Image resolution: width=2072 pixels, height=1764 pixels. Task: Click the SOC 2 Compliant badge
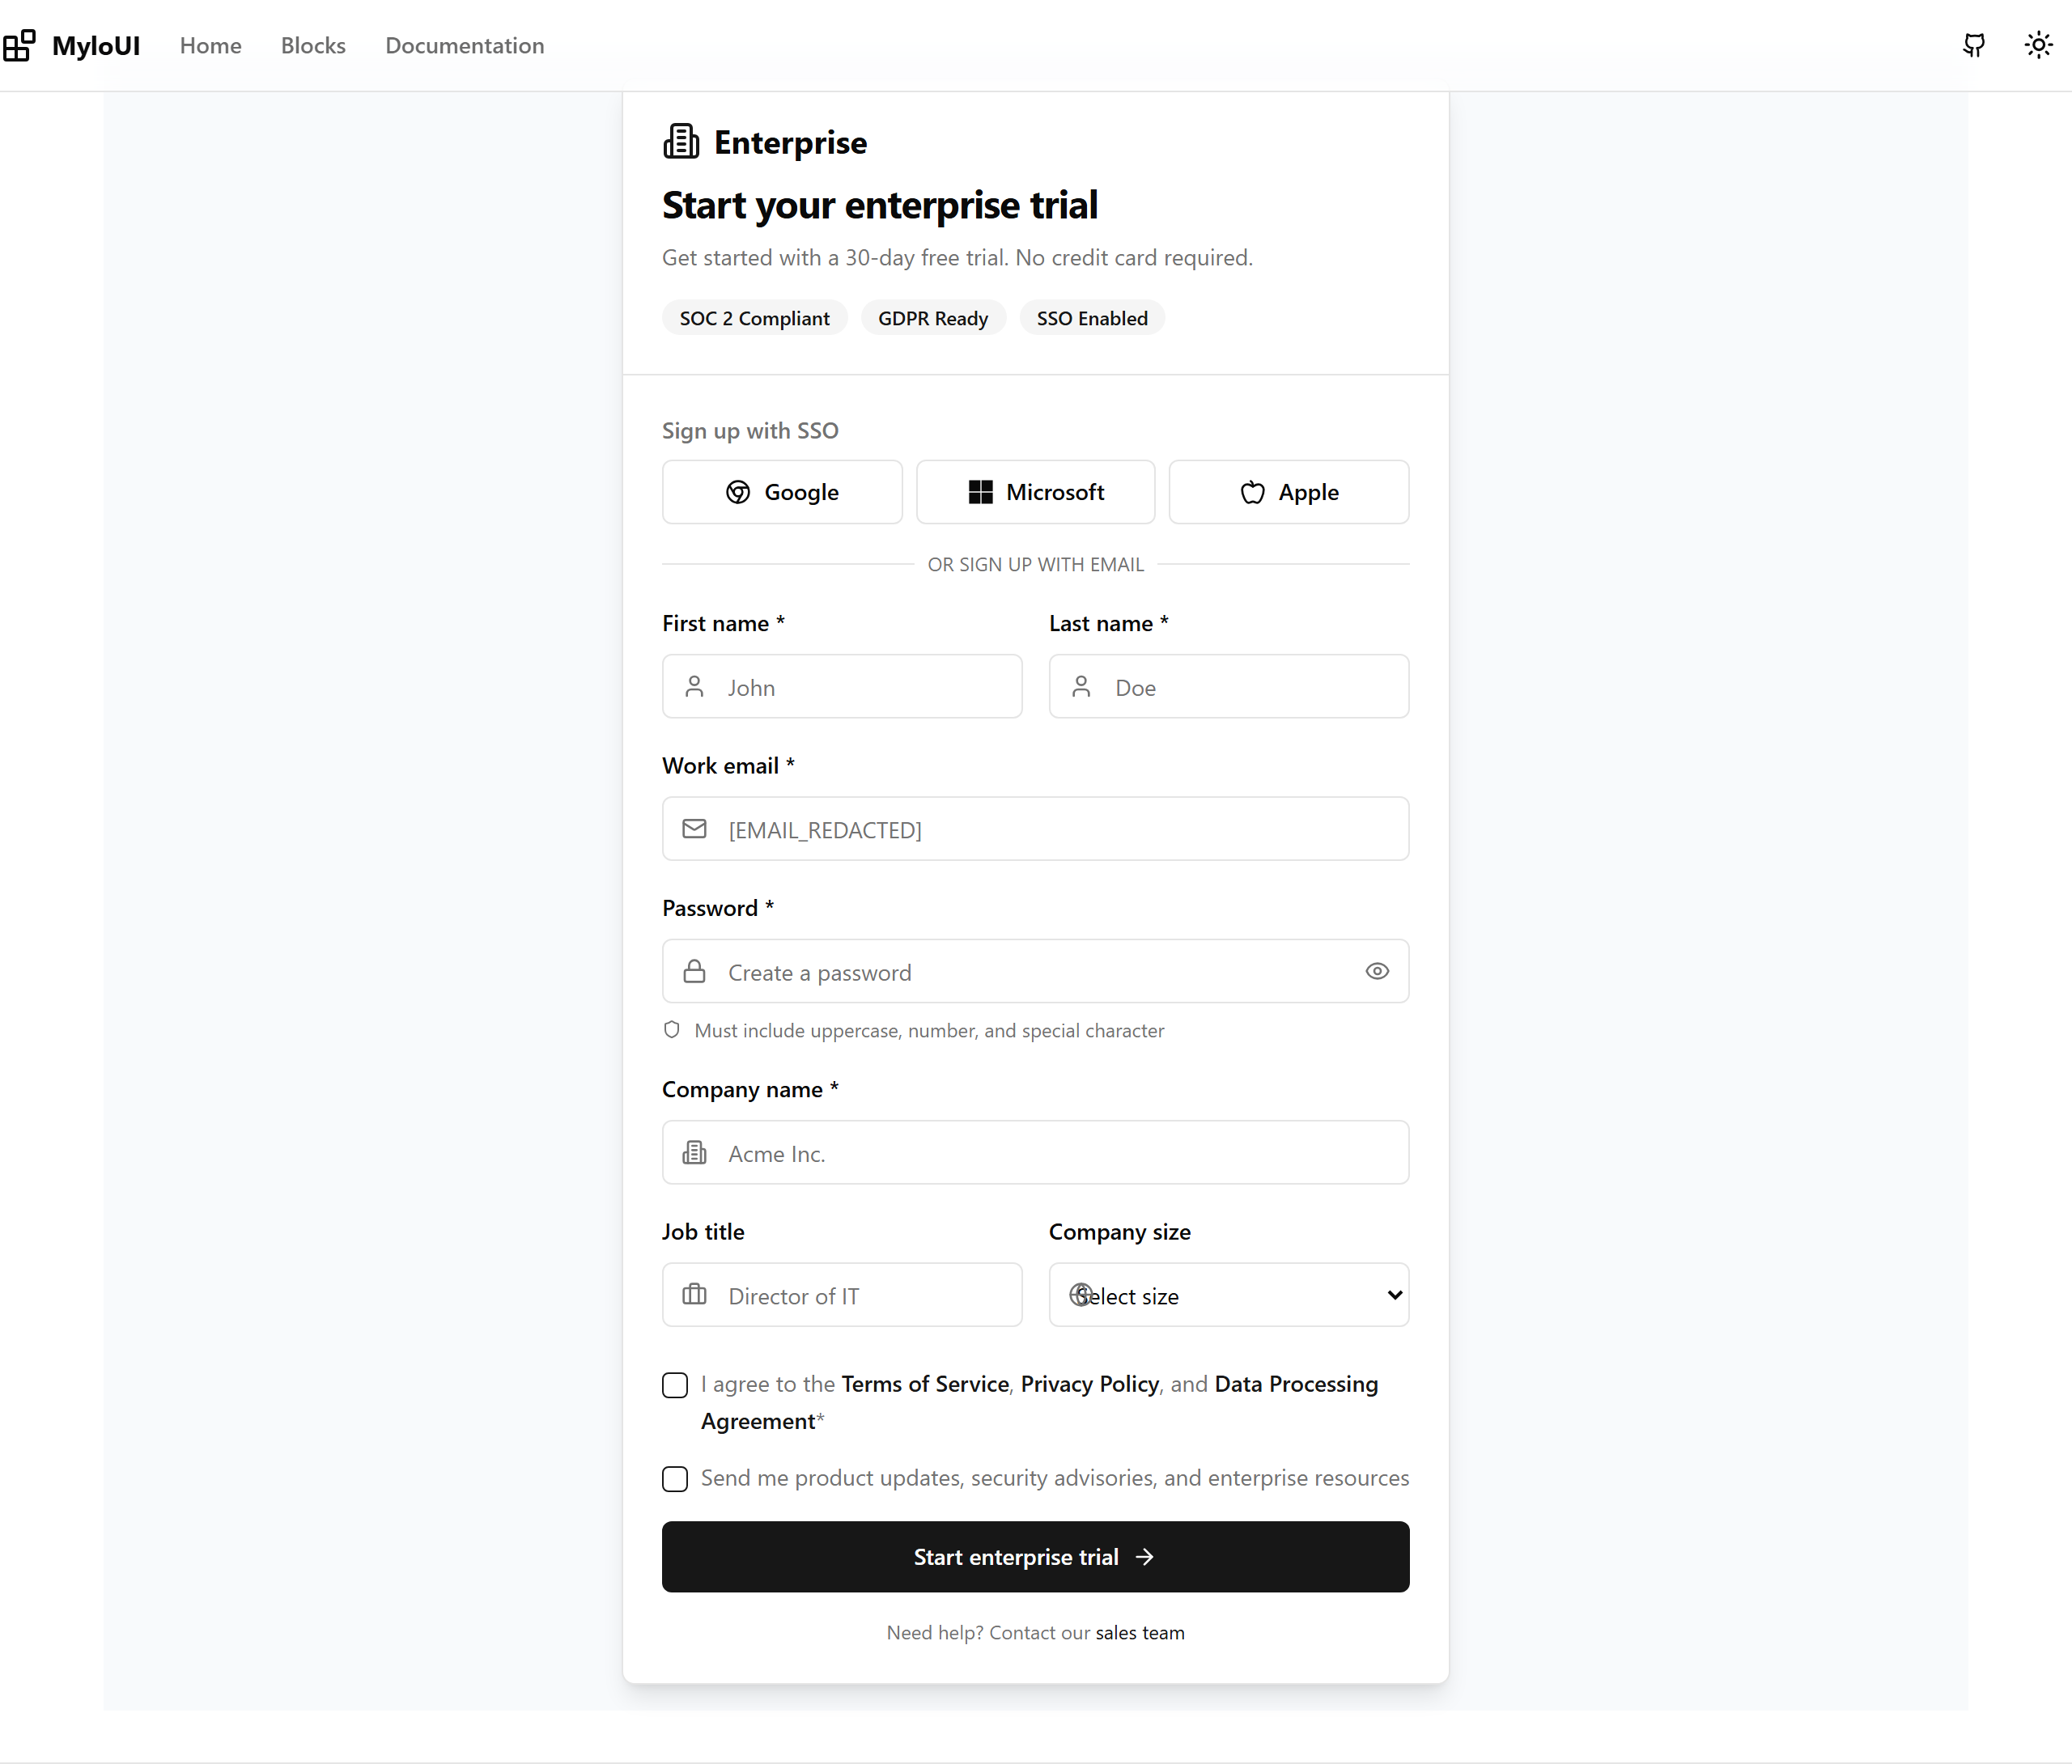755,318
